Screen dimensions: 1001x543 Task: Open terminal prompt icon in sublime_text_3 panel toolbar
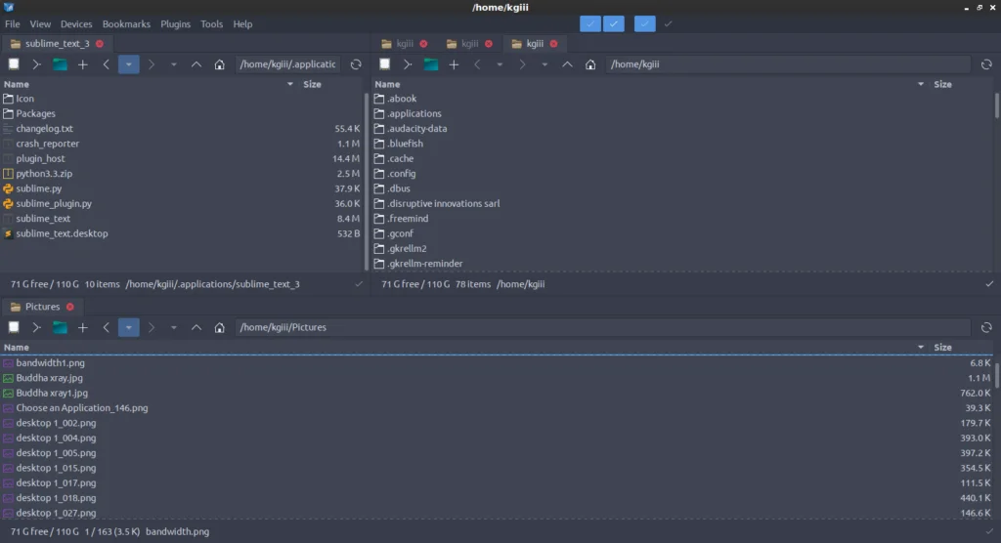point(36,63)
